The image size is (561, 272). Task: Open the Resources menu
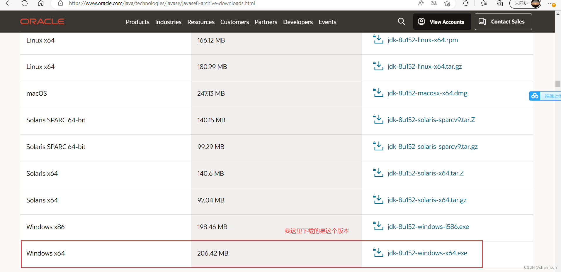pos(201,22)
